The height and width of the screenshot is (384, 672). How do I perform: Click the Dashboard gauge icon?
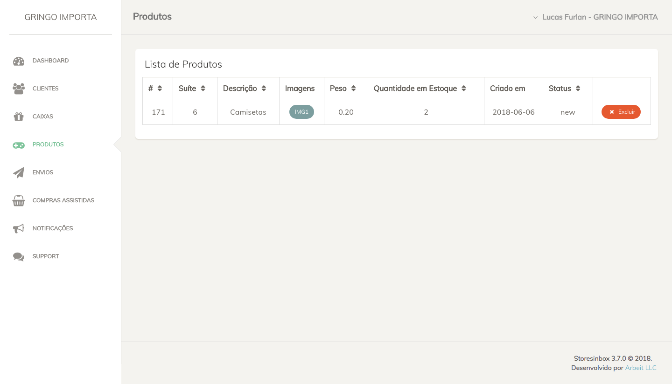coord(19,61)
